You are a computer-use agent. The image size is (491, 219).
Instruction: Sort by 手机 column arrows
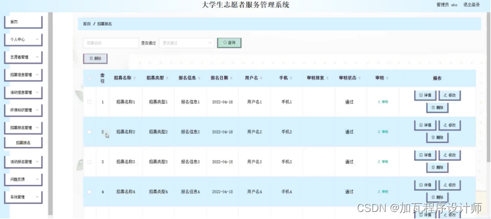(x=291, y=78)
